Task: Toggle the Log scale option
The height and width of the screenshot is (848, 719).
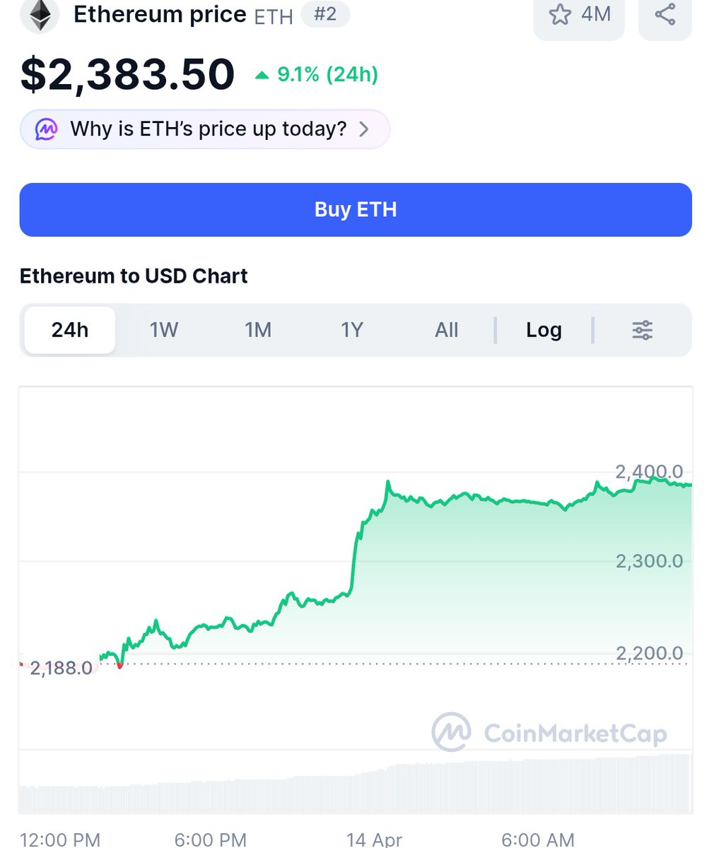Action: click(x=544, y=330)
